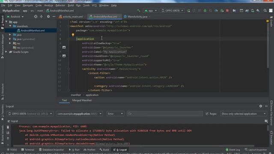Open Project panel settings gear
The width and height of the screenshot is (274, 154).
pos(48,17)
